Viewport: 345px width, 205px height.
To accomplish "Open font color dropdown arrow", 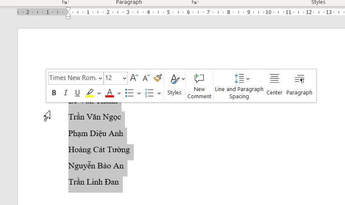I will (119, 93).
